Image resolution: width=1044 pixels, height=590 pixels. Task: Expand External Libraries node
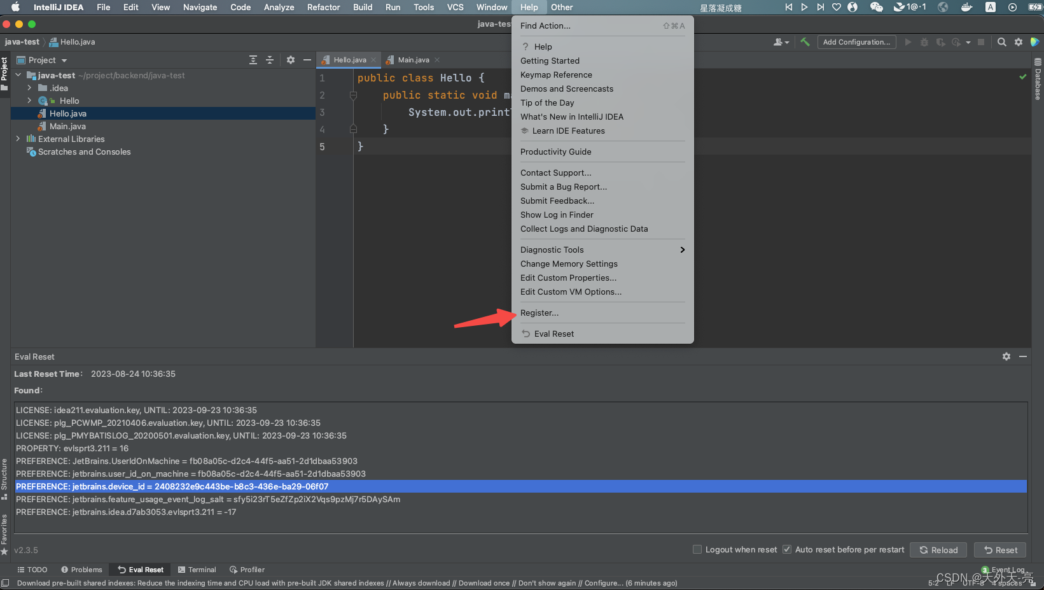pos(18,139)
